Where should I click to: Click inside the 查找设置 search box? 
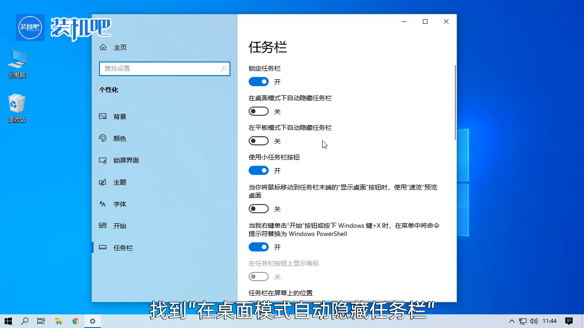point(164,68)
